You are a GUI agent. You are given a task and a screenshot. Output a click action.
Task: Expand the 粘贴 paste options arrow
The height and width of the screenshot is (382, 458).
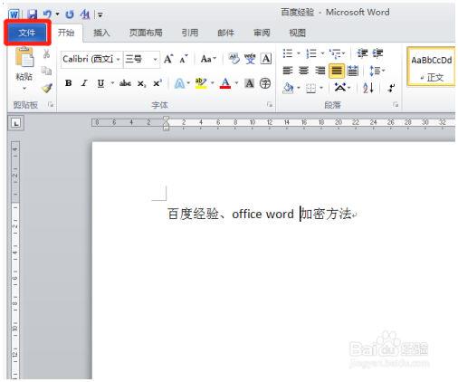[x=24, y=89]
